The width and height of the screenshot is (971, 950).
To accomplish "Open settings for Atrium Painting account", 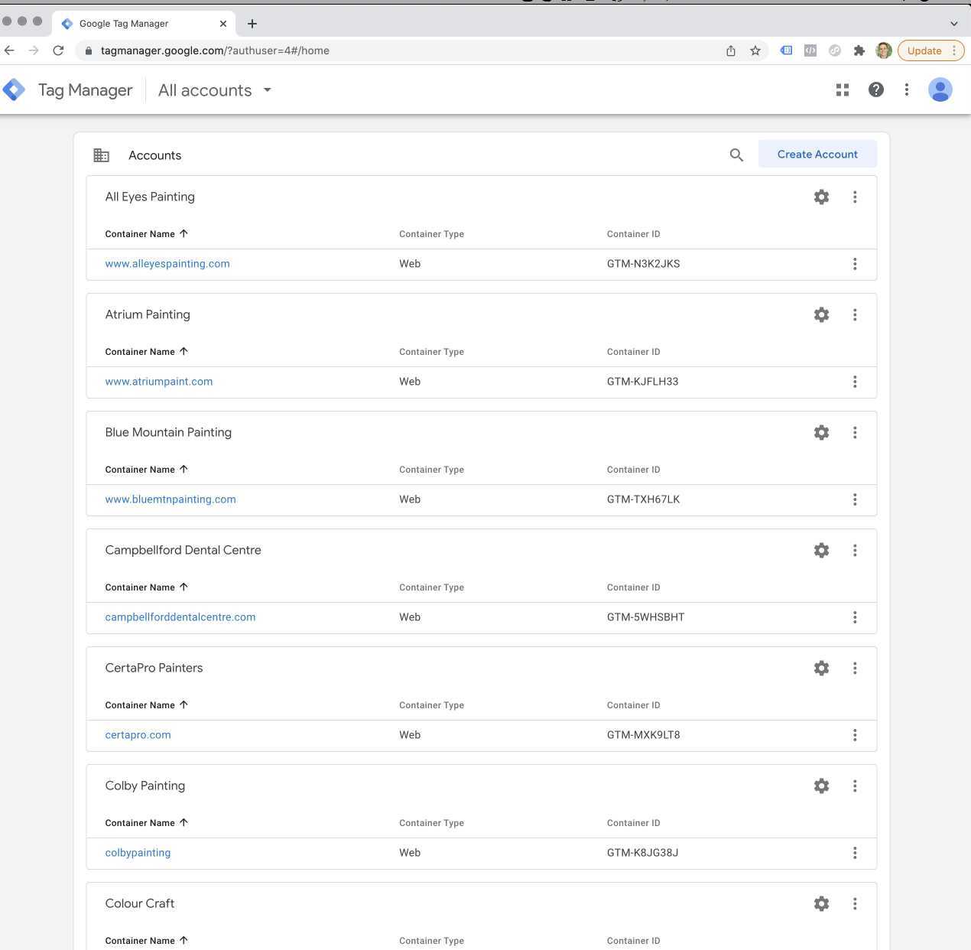I will point(821,314).
